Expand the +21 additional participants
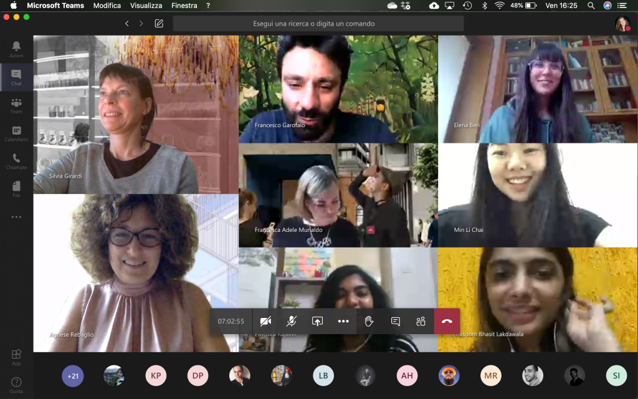 click(x=72, y=375)
